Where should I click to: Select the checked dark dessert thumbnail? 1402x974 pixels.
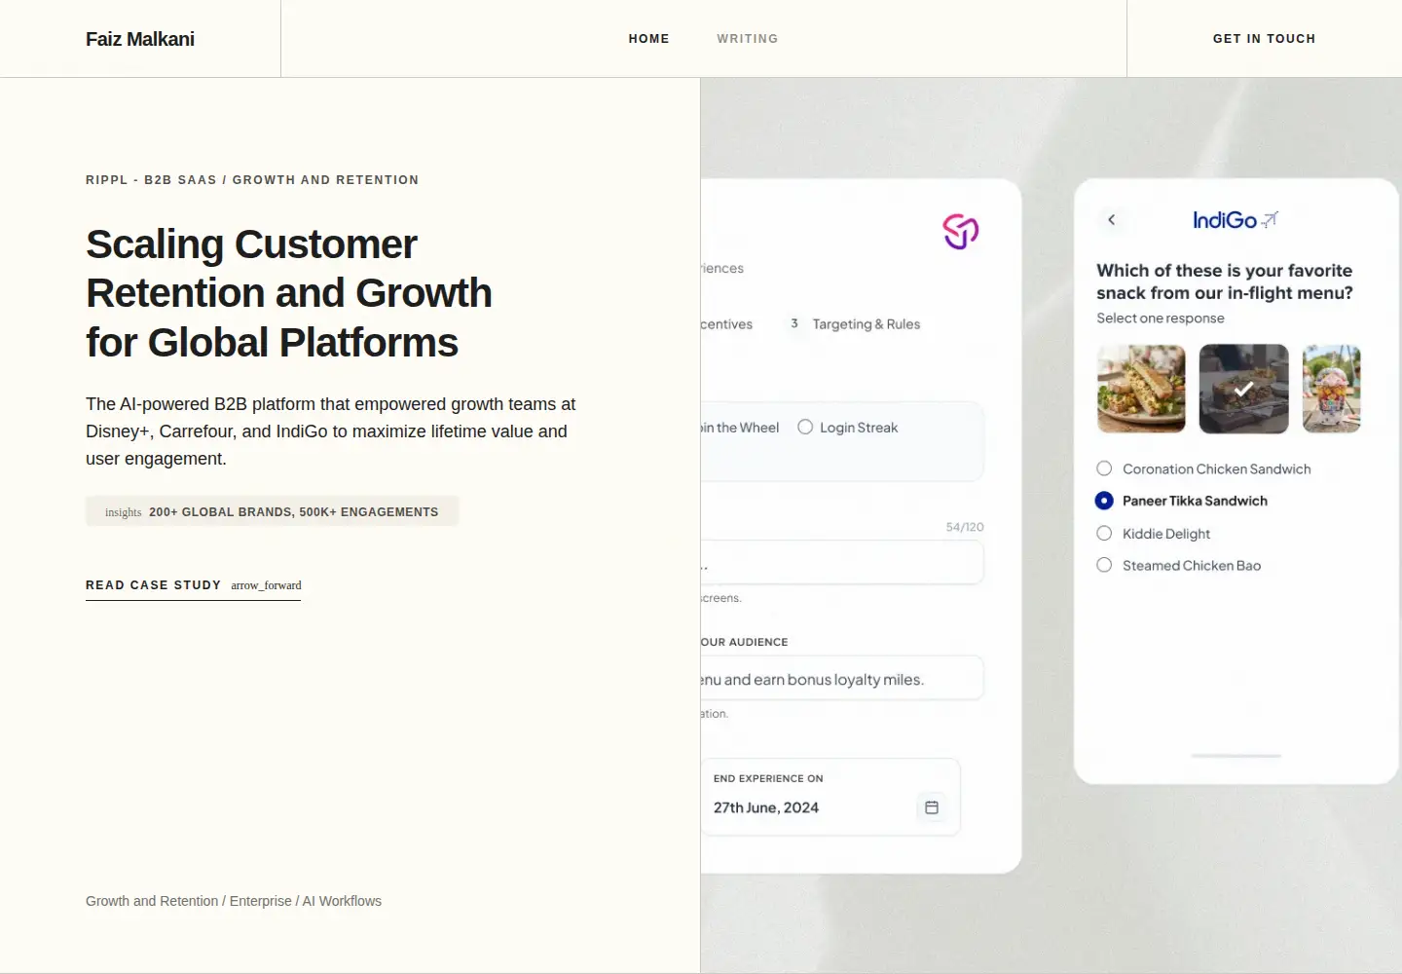click(x=1243, y=389)
